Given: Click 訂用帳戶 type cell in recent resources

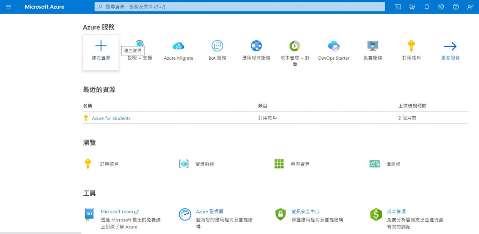Looking at the screenshot, I should pyautogui.click(x=267, y=118).
